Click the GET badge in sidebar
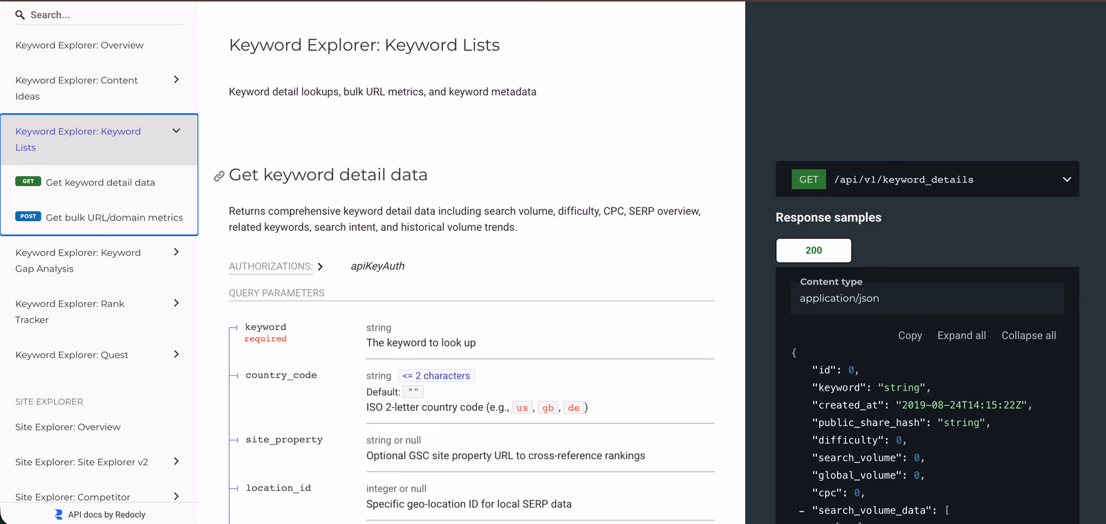This screenshot has width=1106, height=524. point(28,181)
